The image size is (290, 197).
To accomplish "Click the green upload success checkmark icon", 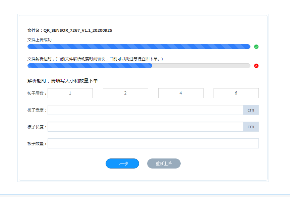I will click(x=256, y=47).
